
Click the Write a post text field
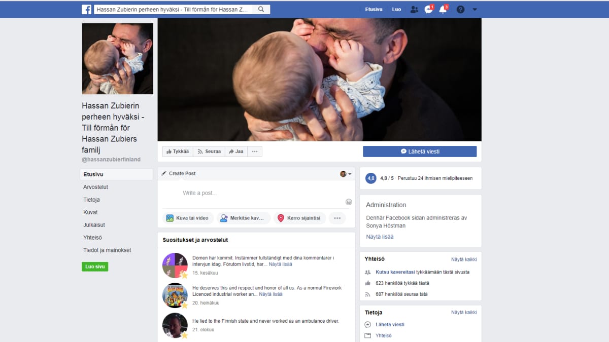254,193
